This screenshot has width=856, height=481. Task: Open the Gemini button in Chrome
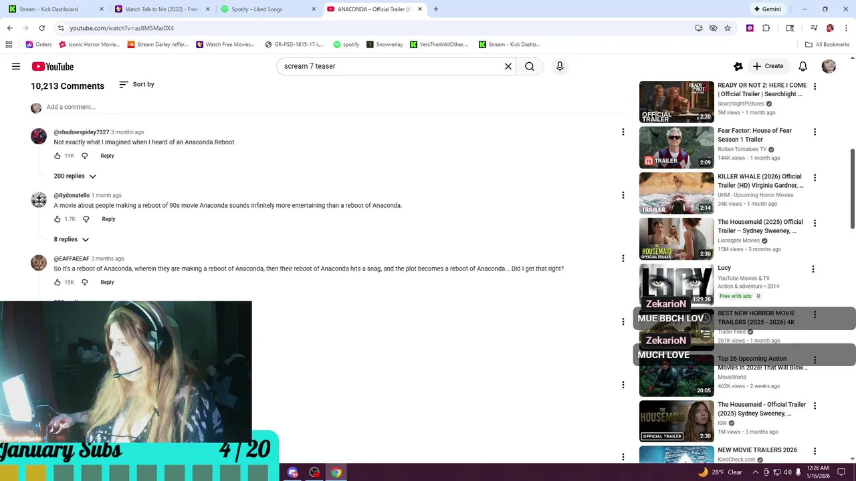(767, 9)
